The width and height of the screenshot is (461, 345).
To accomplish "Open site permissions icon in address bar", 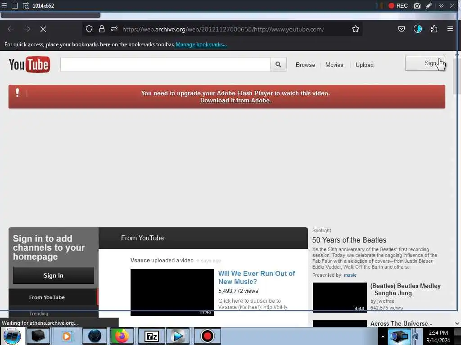I will pyautogui.click(x=114, y=29).
